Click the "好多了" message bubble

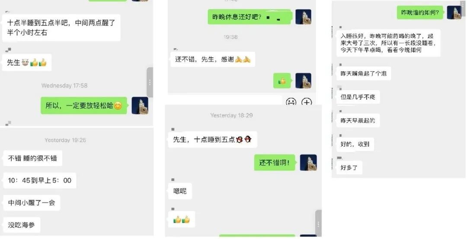coord(349,168)
